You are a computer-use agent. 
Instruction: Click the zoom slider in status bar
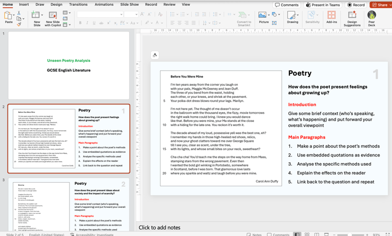(350, 234)
